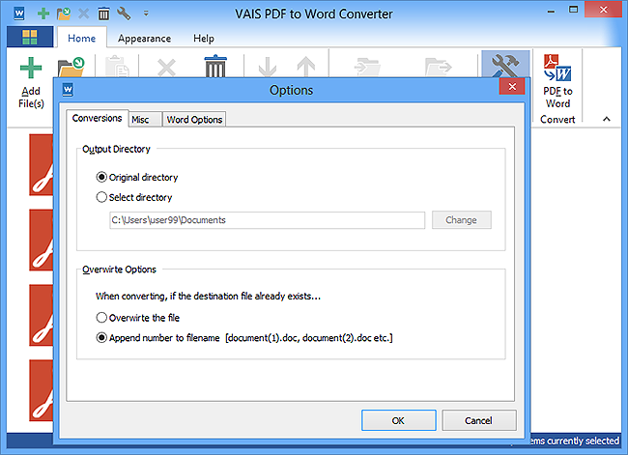This screenshot has height=455, width=628.
Task: Click Cancel in Options dialog
Action: tap(478, 420)
